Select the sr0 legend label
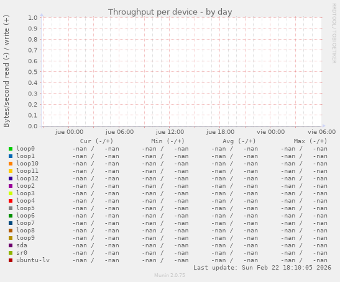 click(x=22, y=253)
